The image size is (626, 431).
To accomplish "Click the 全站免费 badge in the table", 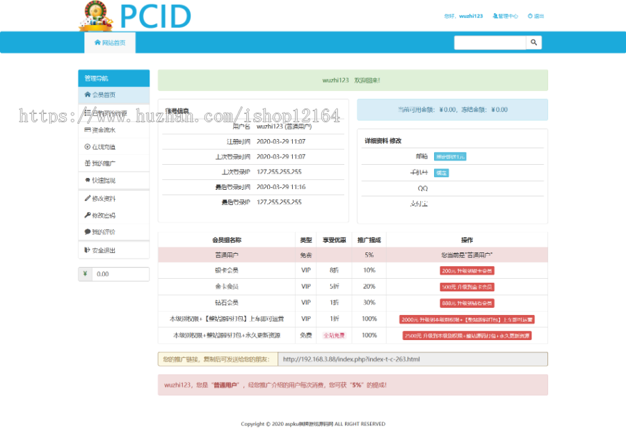I will pos(334,336).
